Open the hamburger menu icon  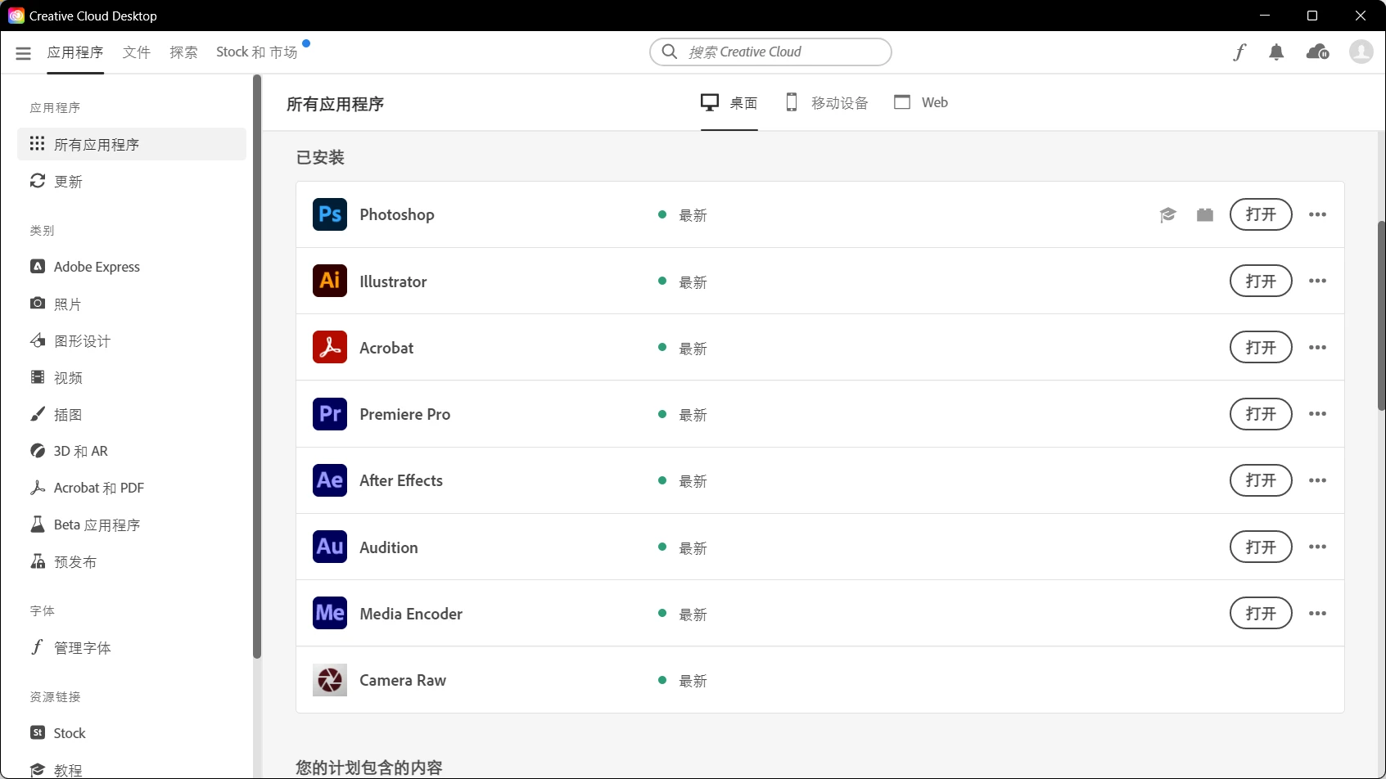coord(23,53)
